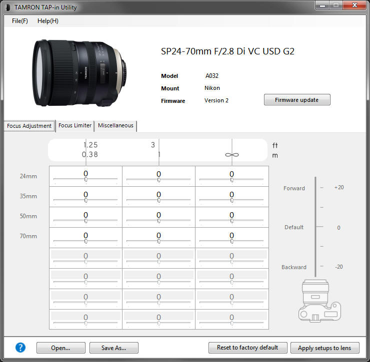370x362 pixels.
Task: Click the TAP-in Utility title bar icon
Action: click(x=8, y=7)
